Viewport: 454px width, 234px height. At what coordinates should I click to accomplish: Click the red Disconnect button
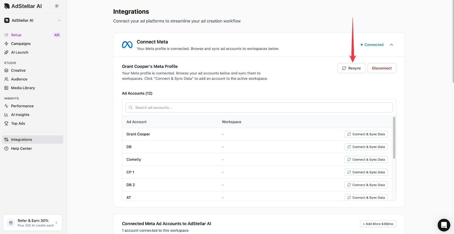point(382,68)
